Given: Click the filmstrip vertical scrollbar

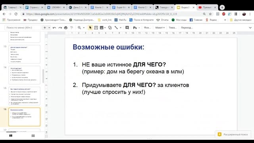Looking at the screenshot, I should pos(43,76).
